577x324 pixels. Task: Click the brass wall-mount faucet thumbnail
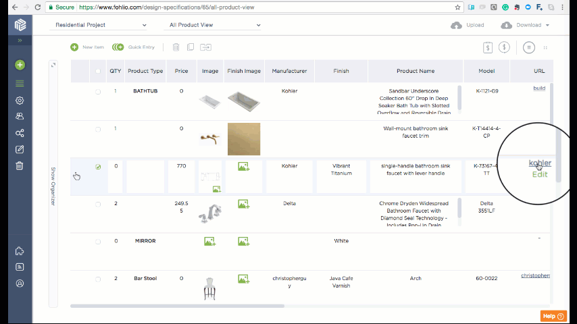(x=209, y=139)
